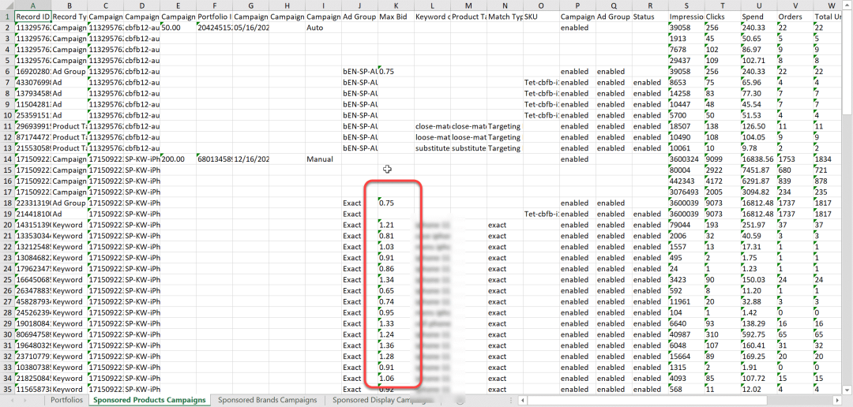853x407 pixels.
Task: Select the SKU header cell
Action: [541, 17]
